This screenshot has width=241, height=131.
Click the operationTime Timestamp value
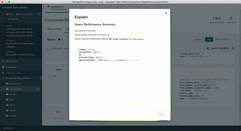[117, 60]
